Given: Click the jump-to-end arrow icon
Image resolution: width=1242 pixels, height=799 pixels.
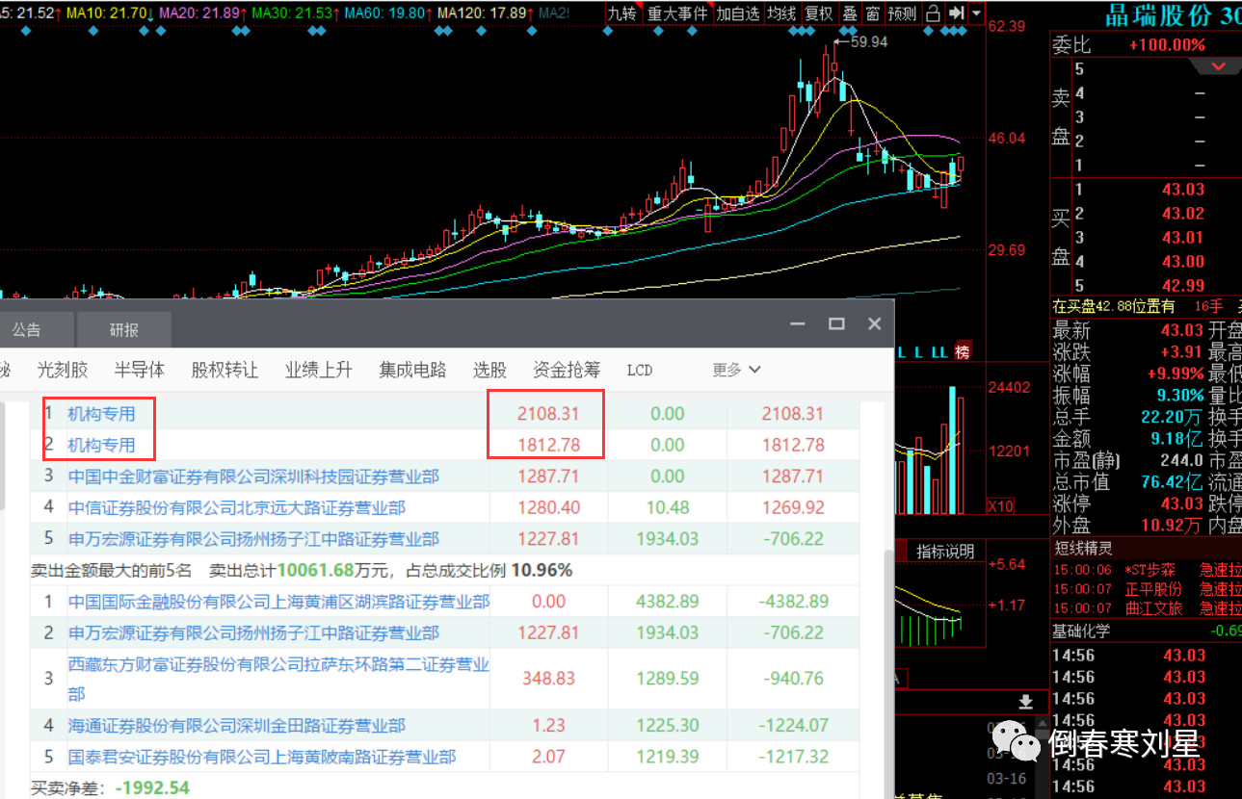Looking at the screenshot, I should pyautogui.click(x=956, y=13).
